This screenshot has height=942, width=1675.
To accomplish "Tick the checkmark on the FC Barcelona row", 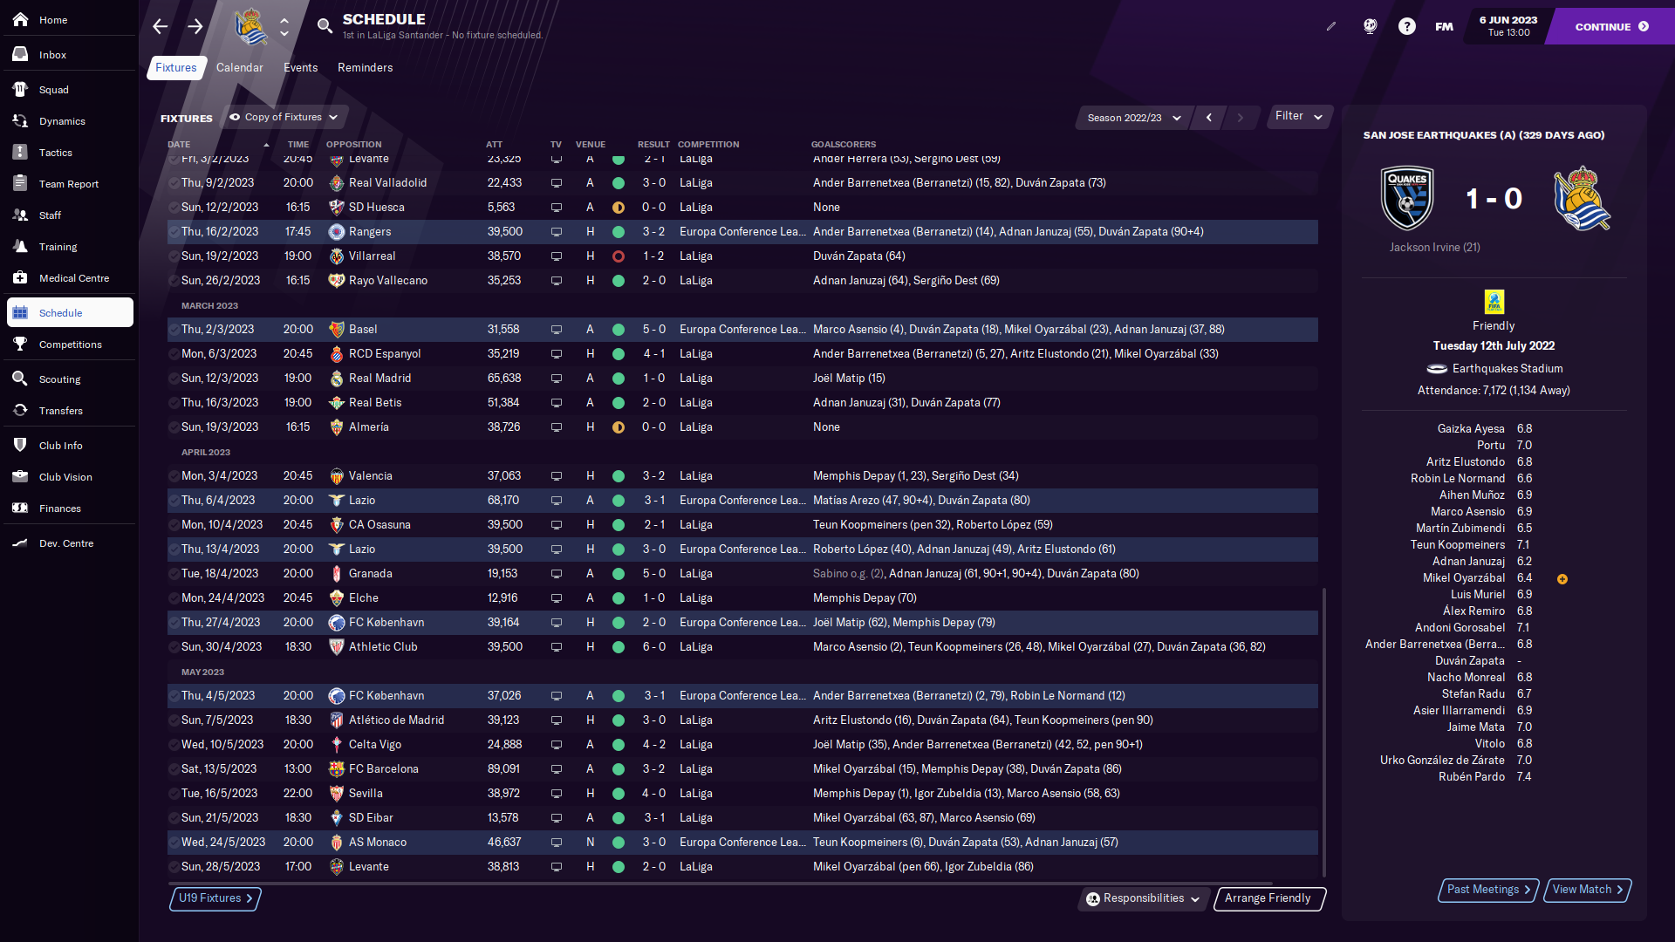I will point(174,769).
